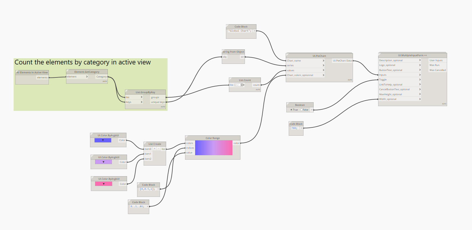Screen dimensions: 472x230
Task: Select the UI.PieChart node title
Action: tap(319, 56)
